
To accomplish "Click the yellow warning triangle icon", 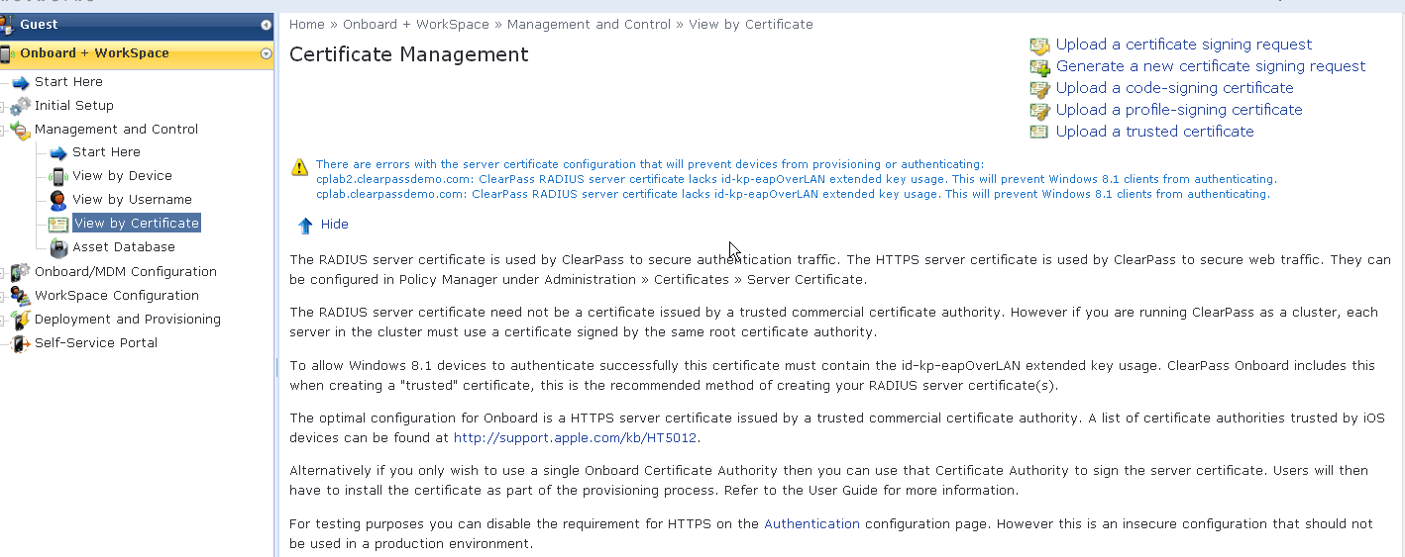I will coord(299,168).
